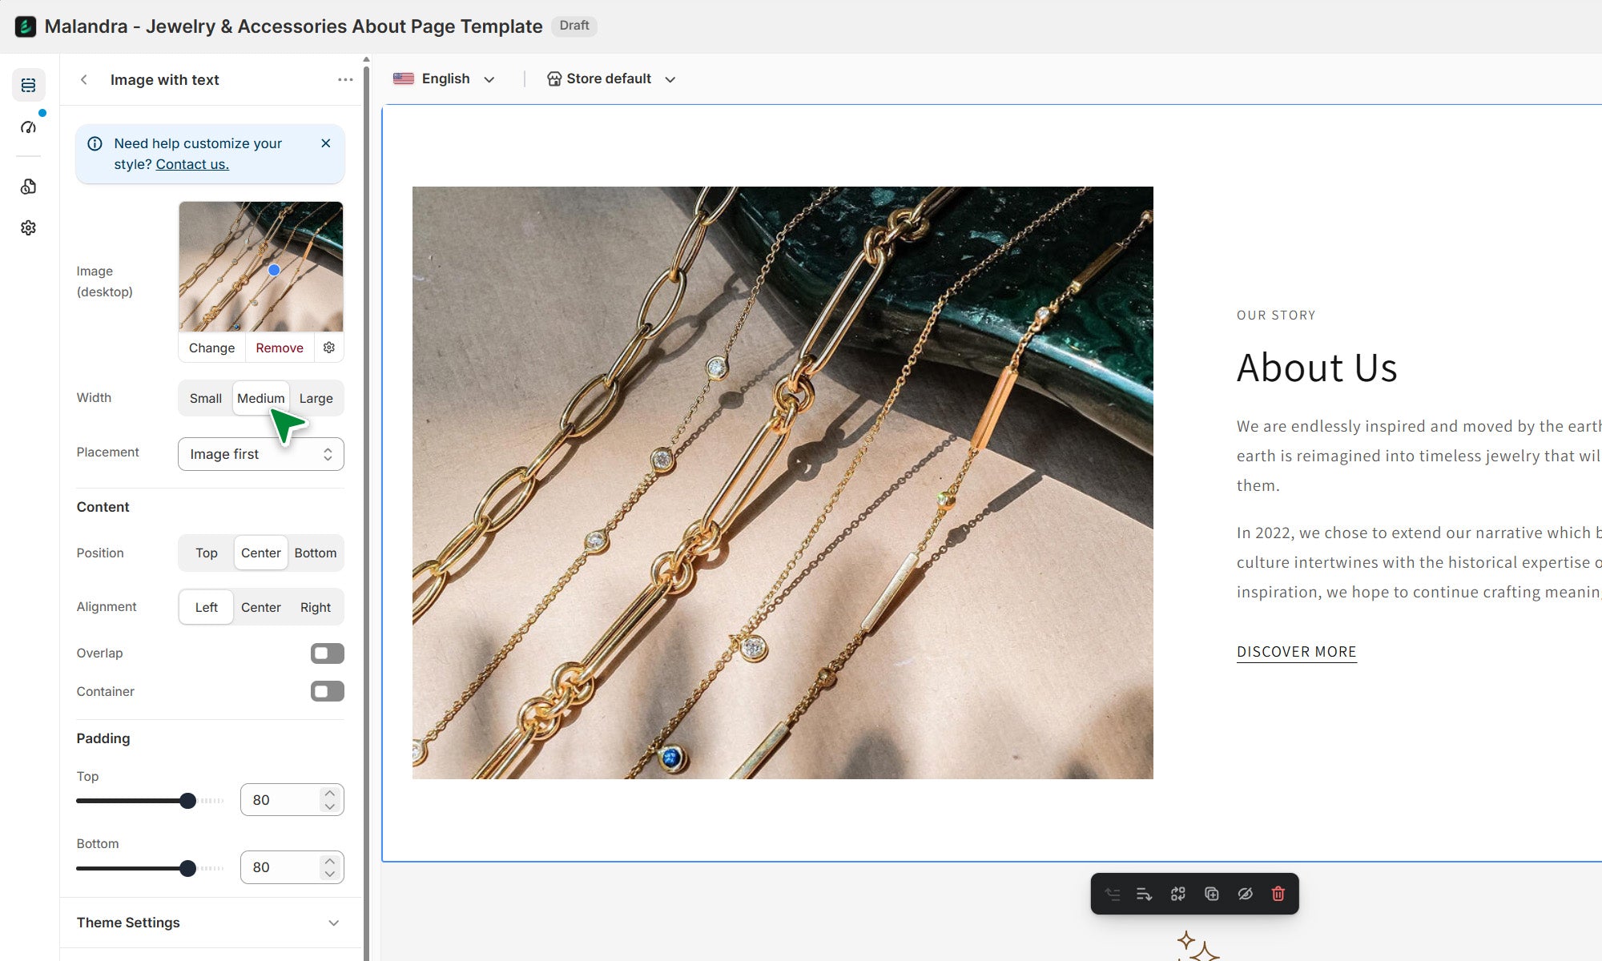Open the Sections panel icon in the left sidebar
The width and height of the screenshot is (1602, 961).
tap(29, 85)
